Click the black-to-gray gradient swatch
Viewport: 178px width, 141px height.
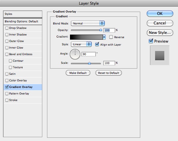[x=86, y=37]
